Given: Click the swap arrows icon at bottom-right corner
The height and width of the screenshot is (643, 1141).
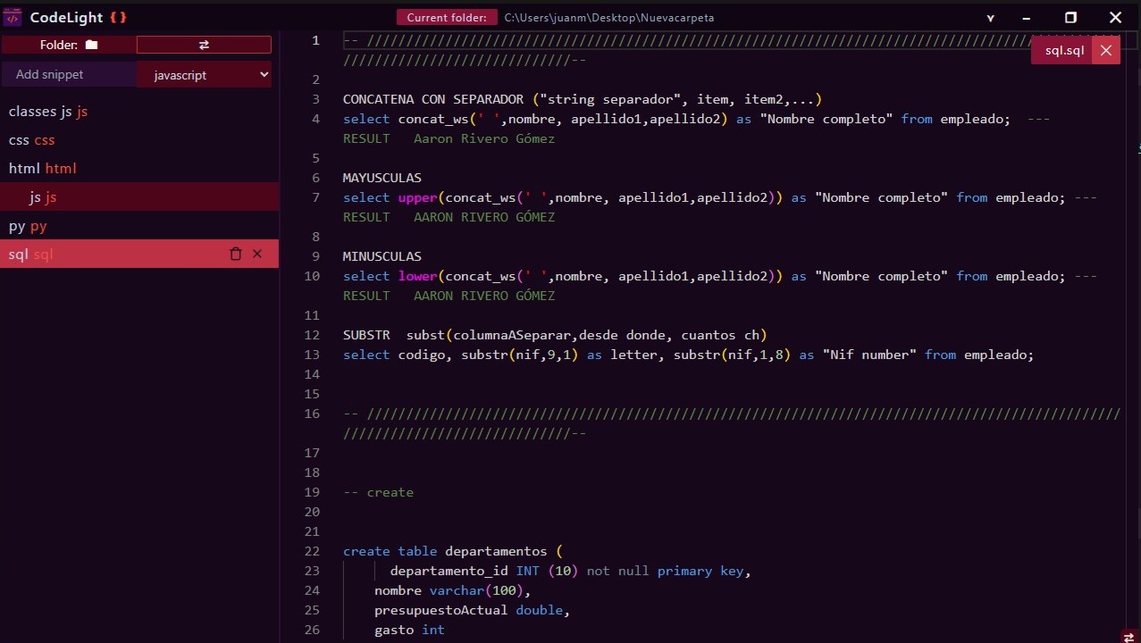Looking at the screenshot, I should [x=1128, y=636].
